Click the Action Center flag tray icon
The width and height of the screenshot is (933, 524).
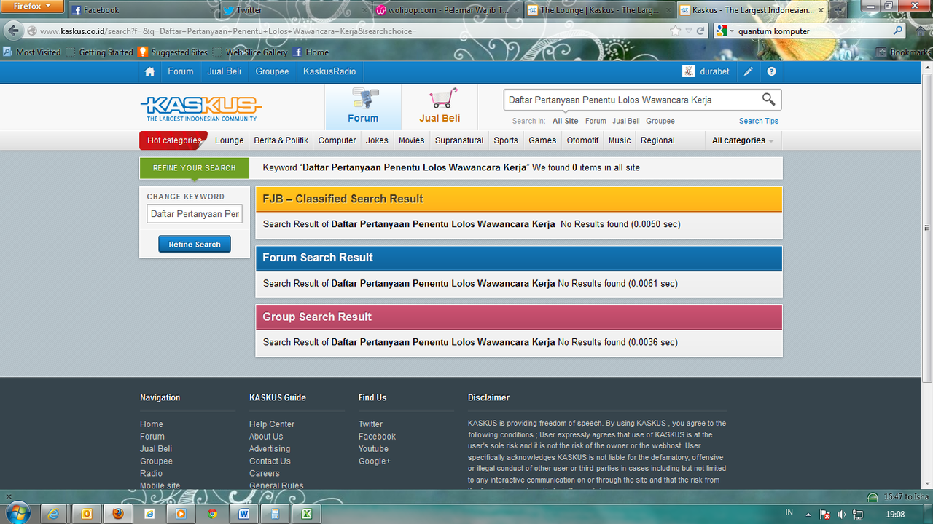click(825, 514)
